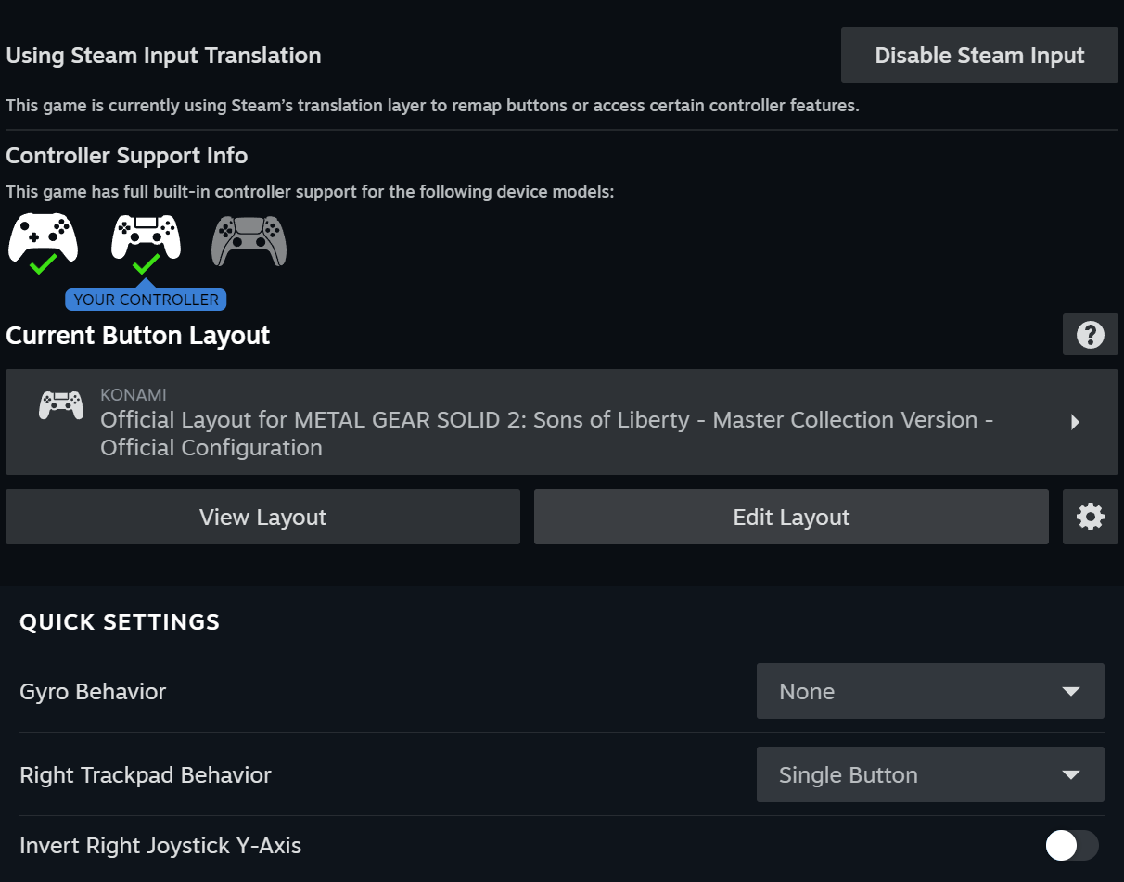Select the KONAMI Official Layout entry
This screenshot has height=882, width=1124.
(x=547, y=422)
